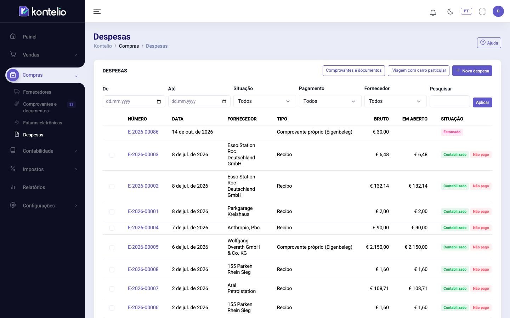The width and height of the screenshot is (510, 318).
Task: Check the box for E-2026-00005
Action: coord(112,247)
